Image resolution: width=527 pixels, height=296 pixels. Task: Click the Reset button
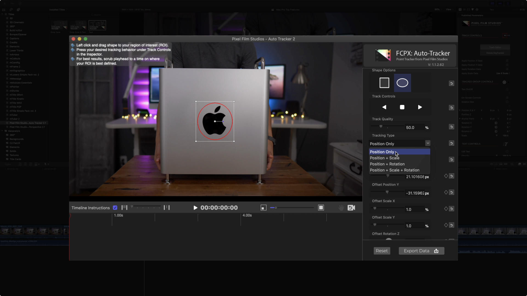(382, 251)
